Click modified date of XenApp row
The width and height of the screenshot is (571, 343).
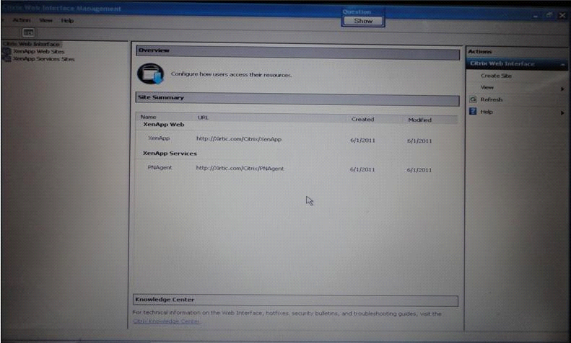(419, 141)
